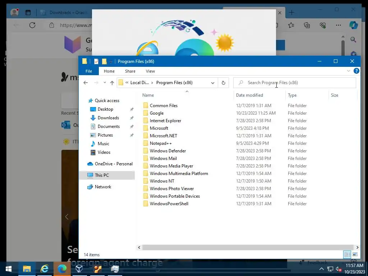This screenshot has height=276, width=368.
Task: Switch to Microsoft Edge on the taskbar
Action: pos(62,269)
